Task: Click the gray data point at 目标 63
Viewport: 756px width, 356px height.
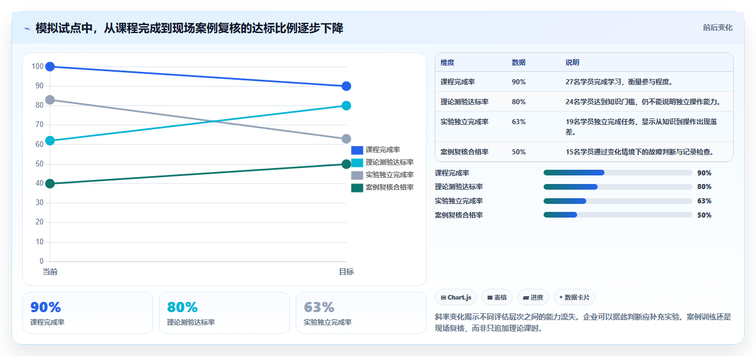Action: (346, 139)
